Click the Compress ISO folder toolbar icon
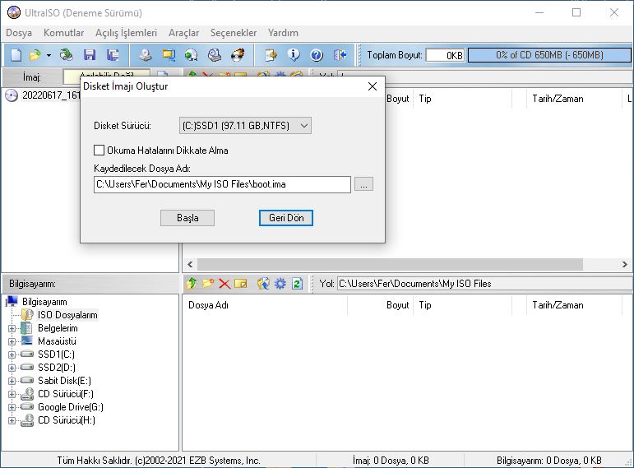 click(x=169, y=54)
